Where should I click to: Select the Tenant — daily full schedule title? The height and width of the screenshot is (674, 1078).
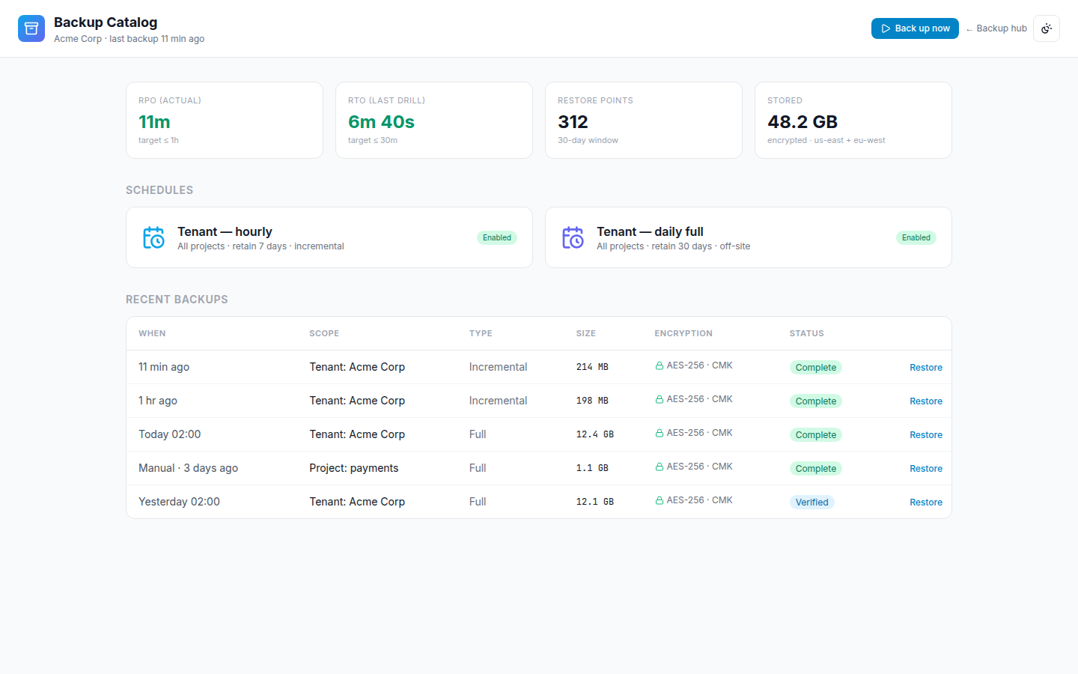tap(650, 231)
